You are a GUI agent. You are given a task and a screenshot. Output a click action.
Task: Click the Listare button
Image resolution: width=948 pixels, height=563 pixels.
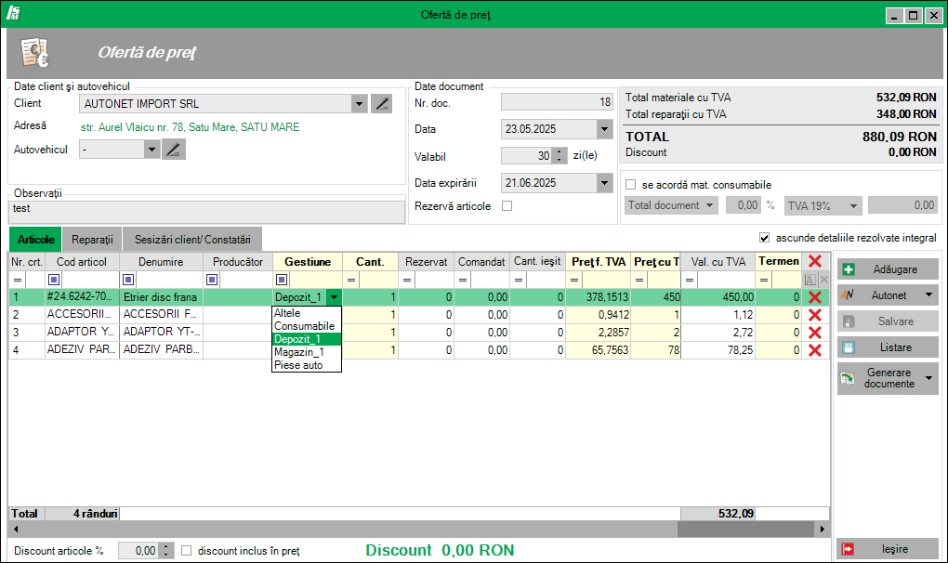point(888,347)
